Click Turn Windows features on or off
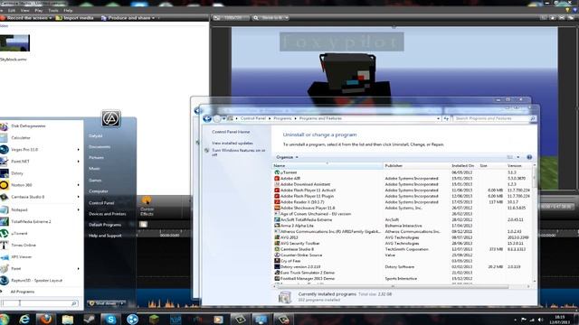Viewport: 579px width, 325px height. [238, 153]
